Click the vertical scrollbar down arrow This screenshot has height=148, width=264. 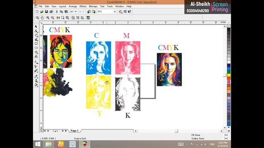(x=224, y=127)
